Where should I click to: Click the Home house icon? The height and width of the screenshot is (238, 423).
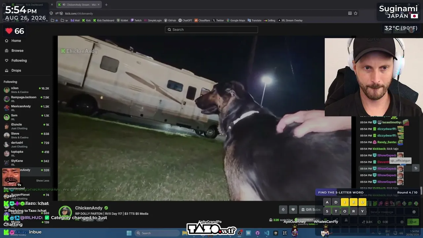click(7, 41)
